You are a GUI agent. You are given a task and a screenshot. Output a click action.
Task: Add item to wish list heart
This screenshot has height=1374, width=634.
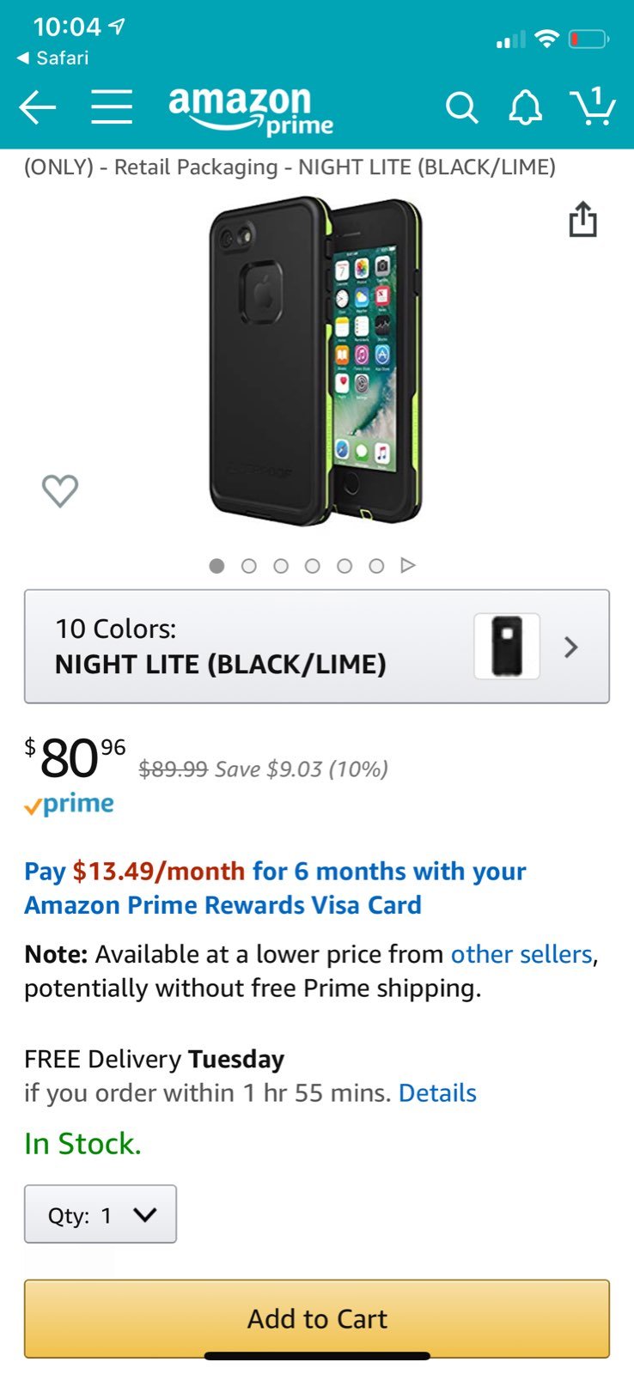60,490
